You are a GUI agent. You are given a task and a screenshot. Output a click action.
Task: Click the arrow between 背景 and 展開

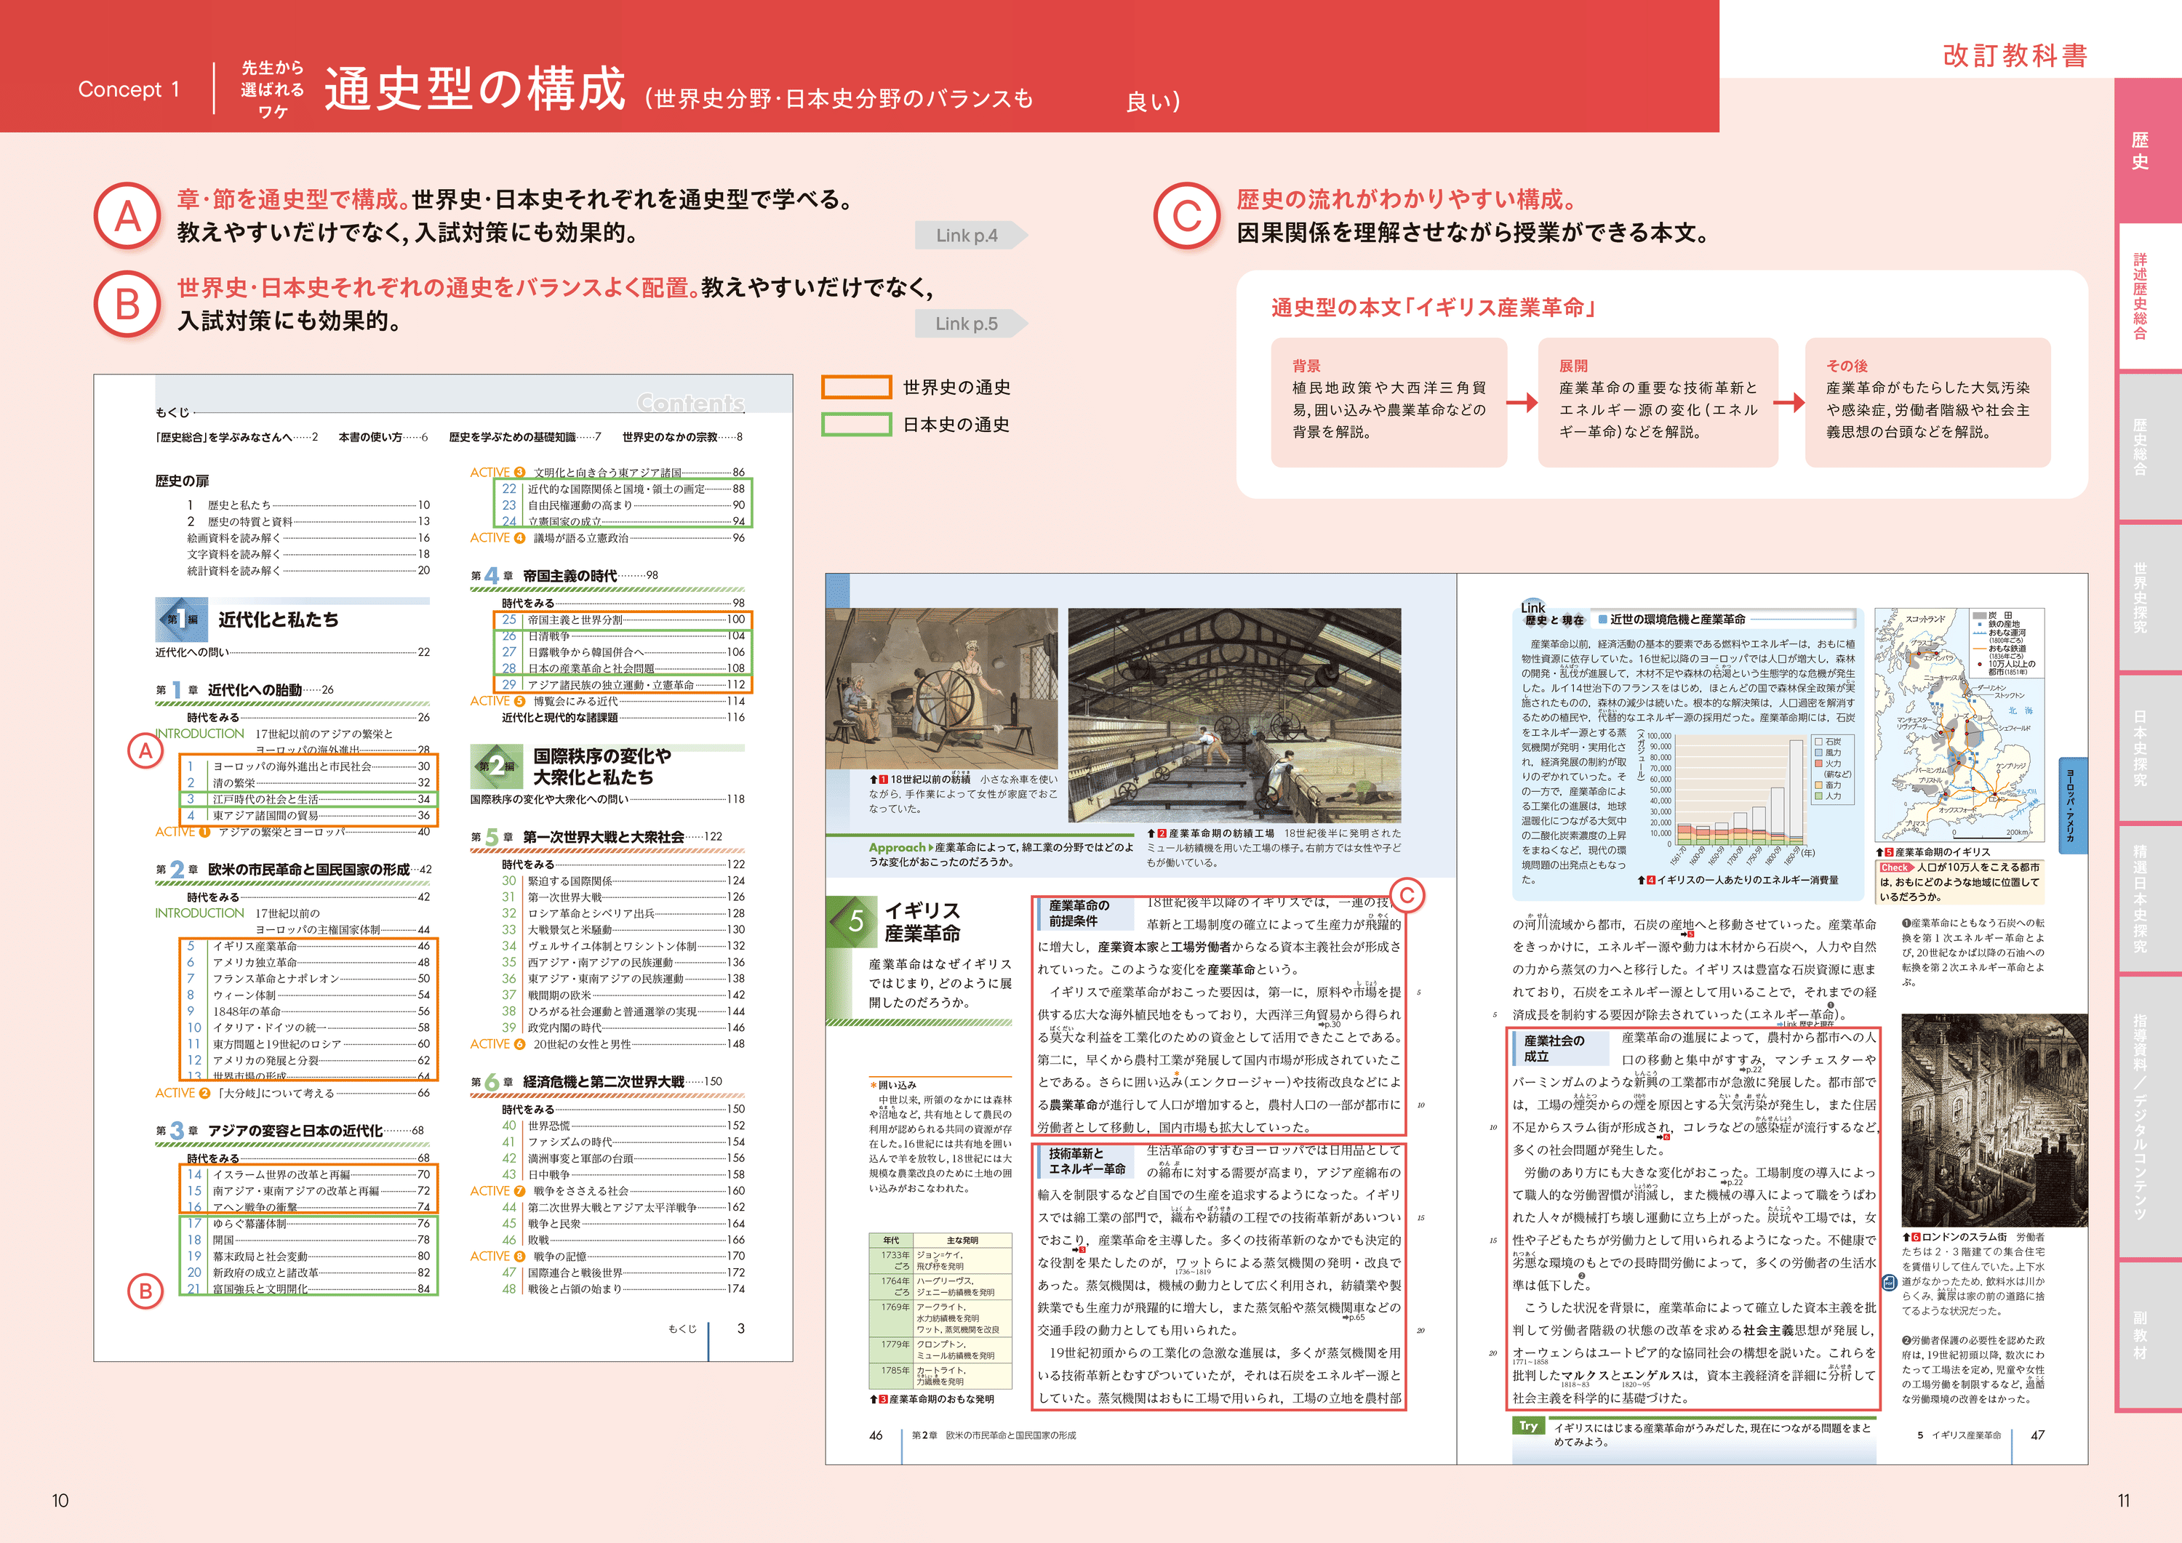1522,403
